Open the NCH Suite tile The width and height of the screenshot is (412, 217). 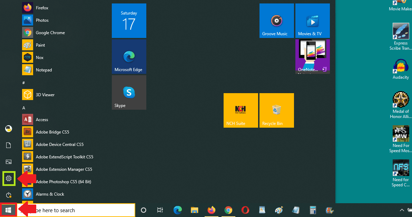click(x=241, y=110)
